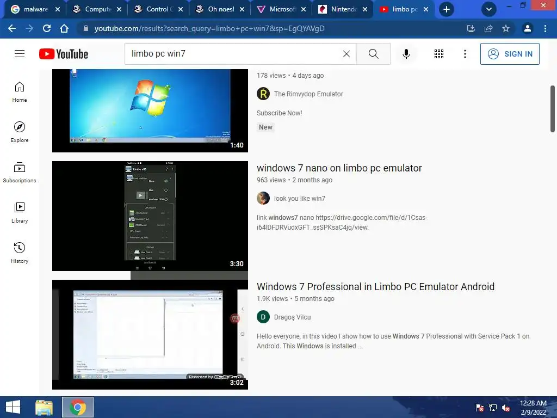Open the 'look you like win7' channel

pyautogui.click(x=300, y=198)
